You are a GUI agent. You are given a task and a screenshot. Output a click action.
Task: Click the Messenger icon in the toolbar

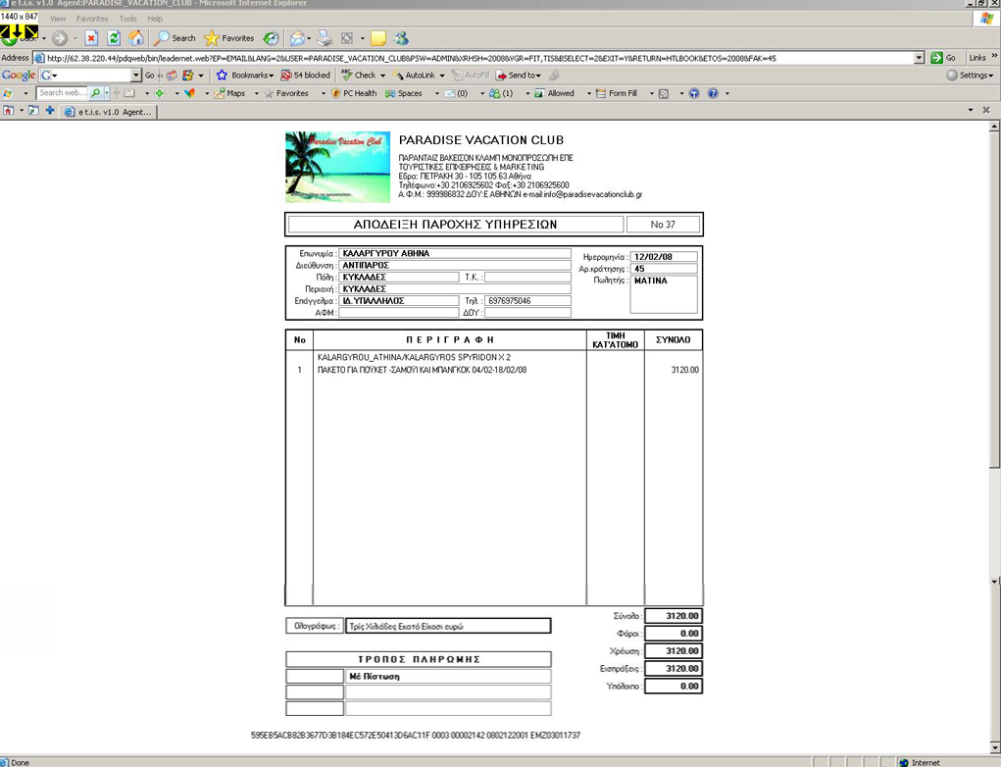click(401, 38)
